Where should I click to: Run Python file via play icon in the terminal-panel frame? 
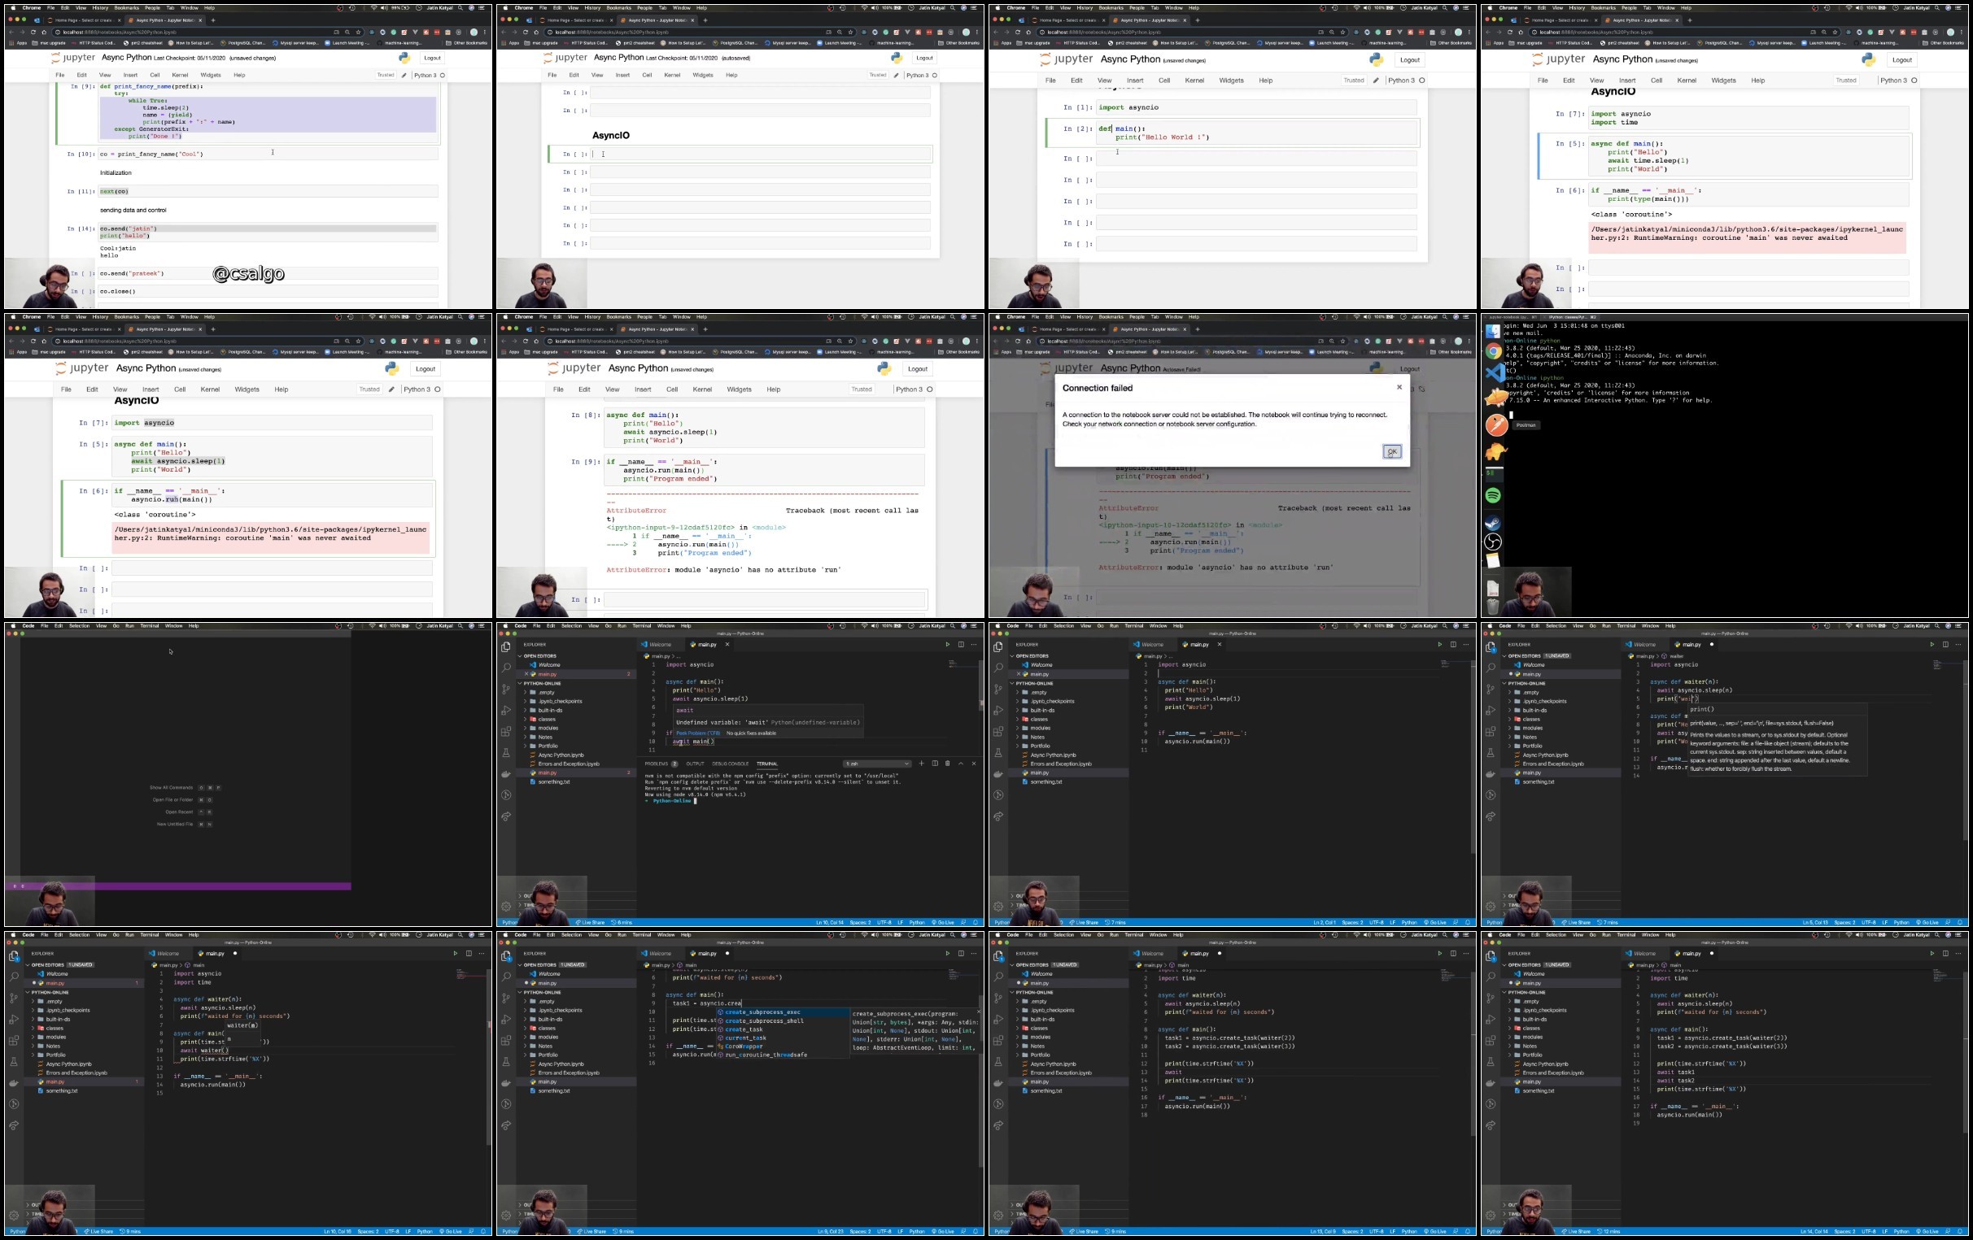tap(947, 645)
